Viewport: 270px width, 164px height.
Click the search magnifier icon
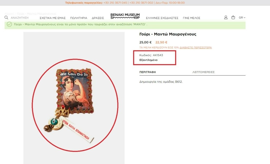point(6,18)
